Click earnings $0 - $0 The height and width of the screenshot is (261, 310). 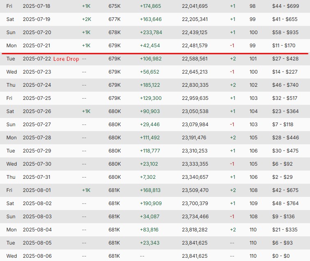[281, 256]
